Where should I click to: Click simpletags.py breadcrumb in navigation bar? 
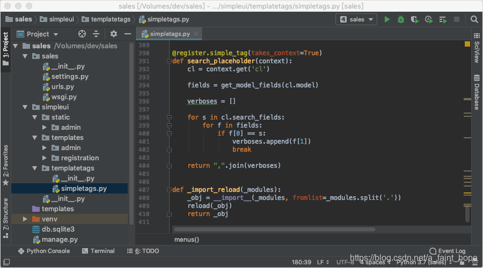click(164, 19)
